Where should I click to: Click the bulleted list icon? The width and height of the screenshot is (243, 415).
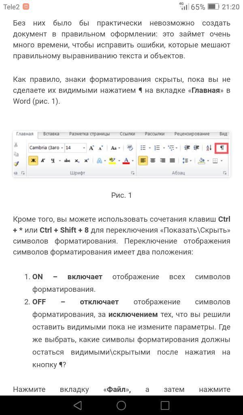pyautogui.click(x=143, y=148)
